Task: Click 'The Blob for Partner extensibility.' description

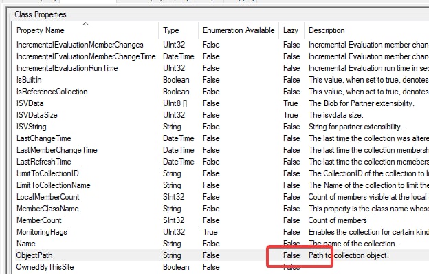Action: coord(362,103)
